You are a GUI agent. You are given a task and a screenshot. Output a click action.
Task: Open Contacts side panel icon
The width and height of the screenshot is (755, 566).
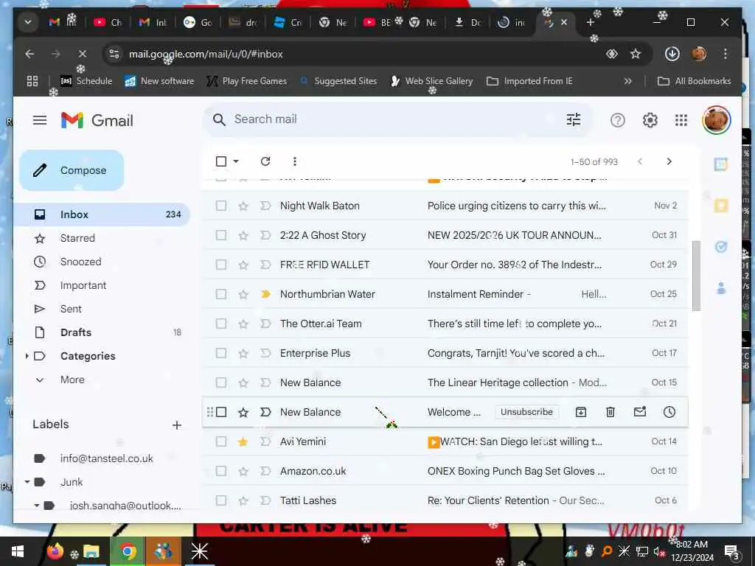tap(721, 288)
